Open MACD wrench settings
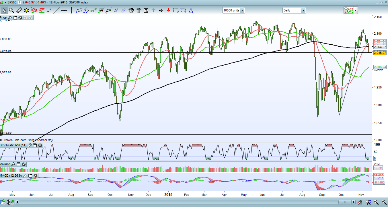Viewport: 388px width, 207px height. coord(26,175)
